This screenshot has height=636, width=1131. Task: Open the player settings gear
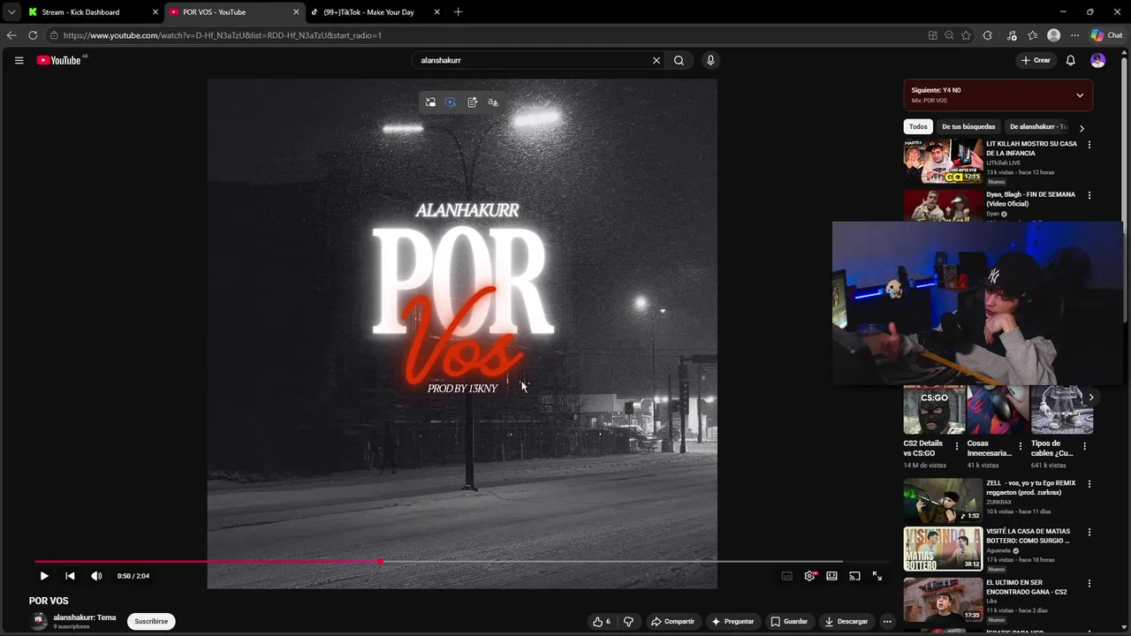[x=809, y=576]
